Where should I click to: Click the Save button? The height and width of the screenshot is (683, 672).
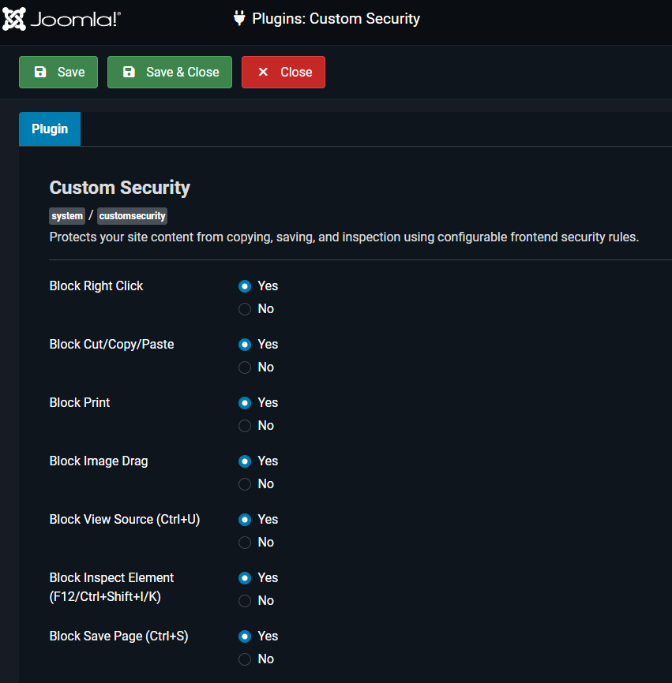pyautogui.click(x=58, y=72)
